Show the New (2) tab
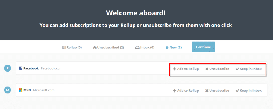Screen dimensions: 273x109 tap(173, 47)
